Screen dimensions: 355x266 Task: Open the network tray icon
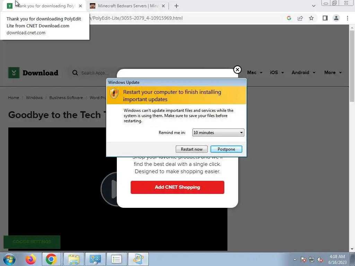tap(312, 259)
